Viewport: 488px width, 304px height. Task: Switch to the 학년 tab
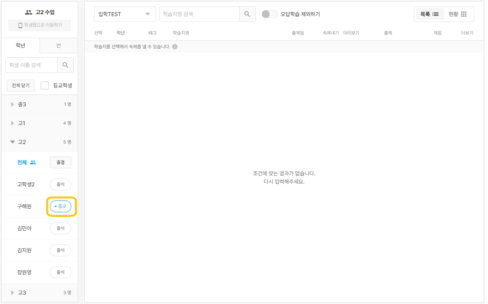(20, 46)
